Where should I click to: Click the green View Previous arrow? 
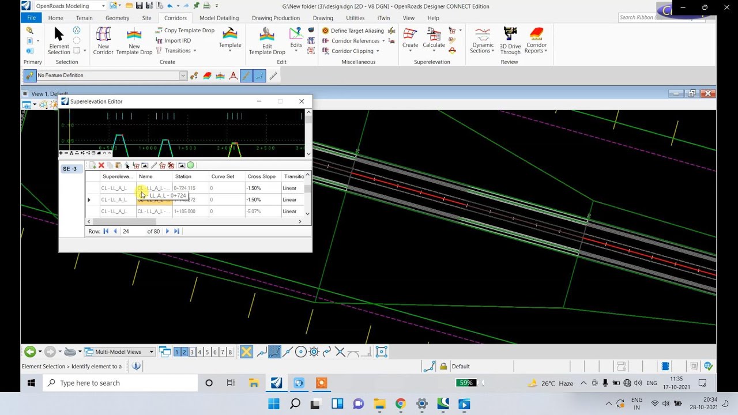(30, 352)
